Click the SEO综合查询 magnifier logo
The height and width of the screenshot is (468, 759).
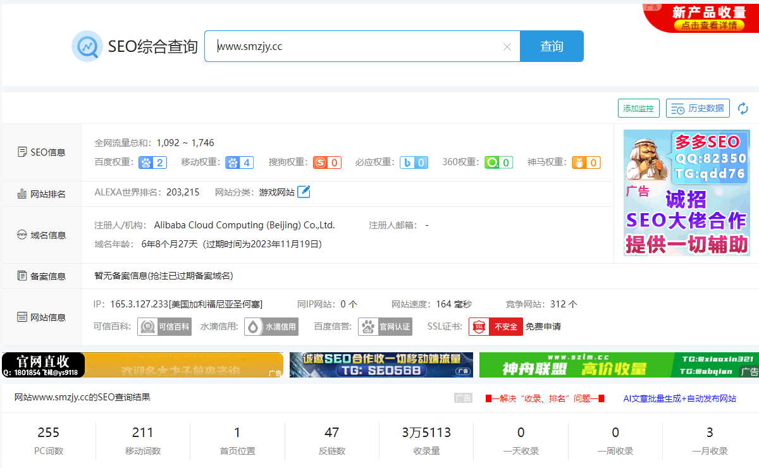click(x=87, y=46)
